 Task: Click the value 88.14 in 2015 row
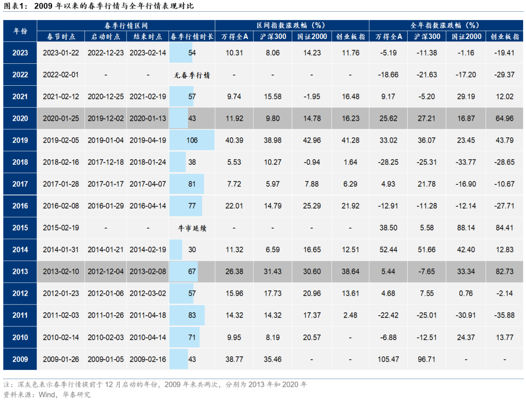pos(466,228)
